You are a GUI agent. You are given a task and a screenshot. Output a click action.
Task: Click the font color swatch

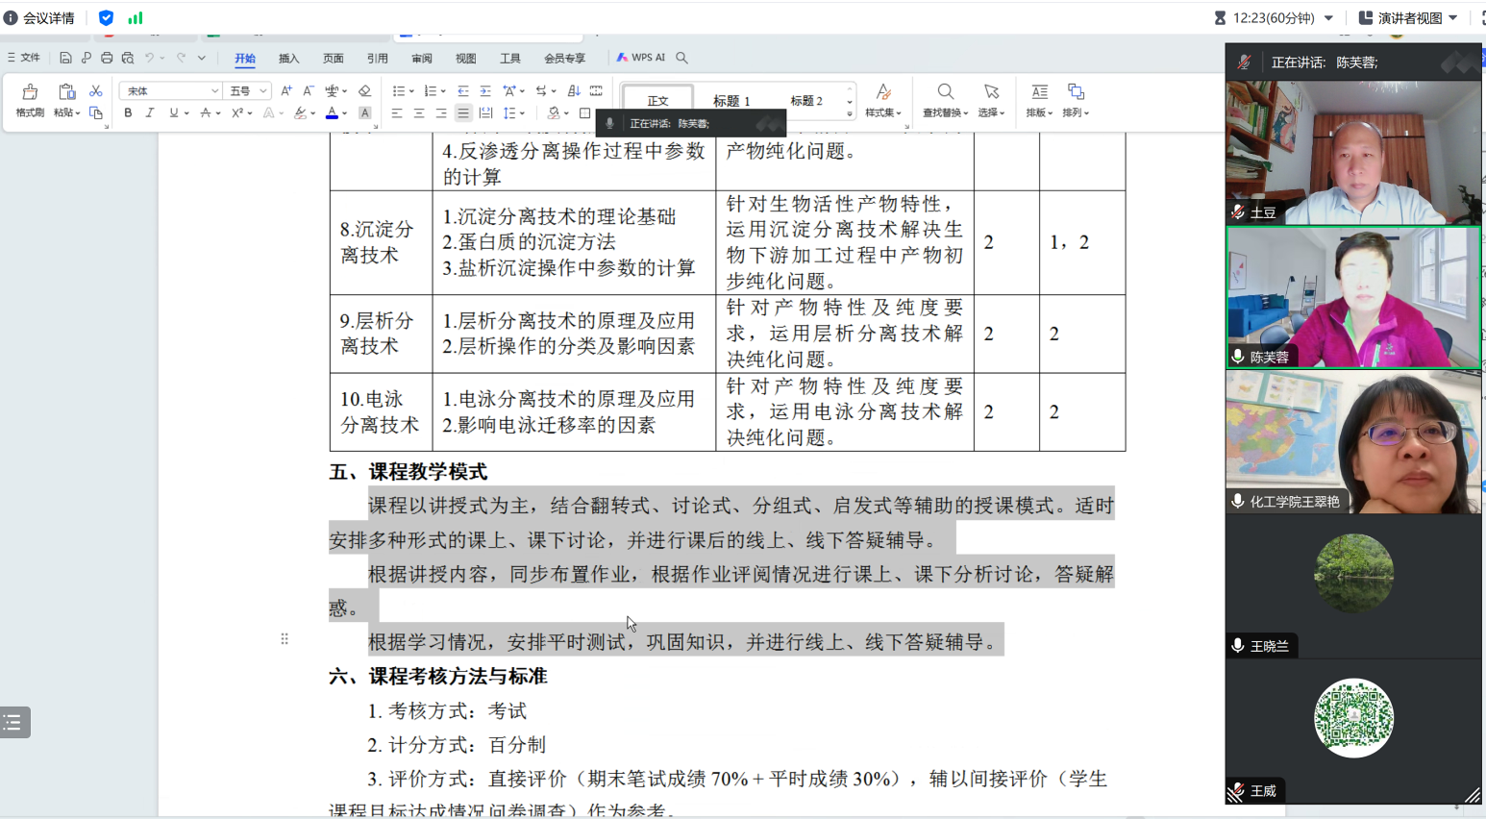332,113
